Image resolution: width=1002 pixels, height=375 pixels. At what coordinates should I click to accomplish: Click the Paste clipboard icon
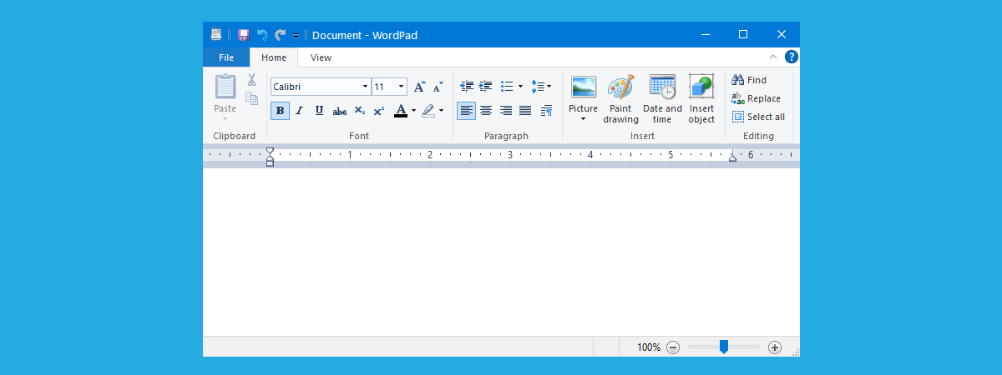pyautogui.click(x=225, y=87)
